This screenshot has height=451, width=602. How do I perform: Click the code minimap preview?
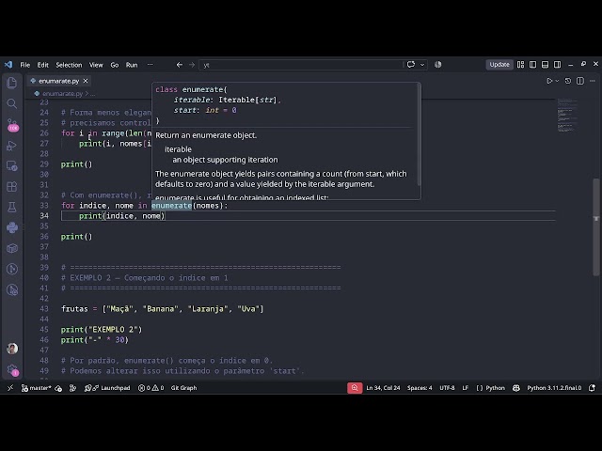click(567, 115)
